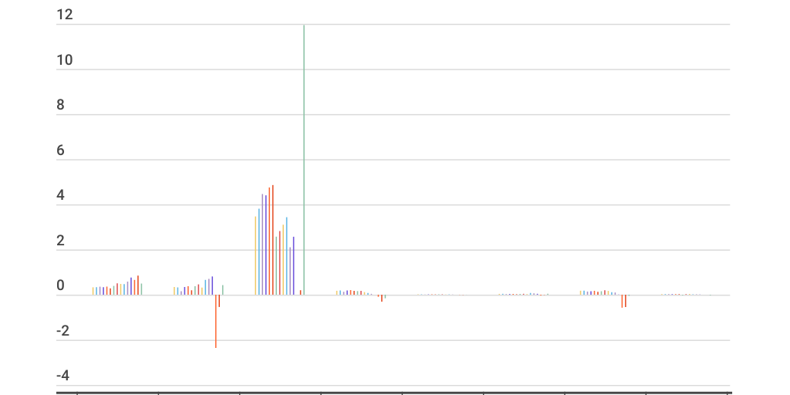Select the long orange bar extending below -2
Screen dimensions: 790x395
click(216, 321)
